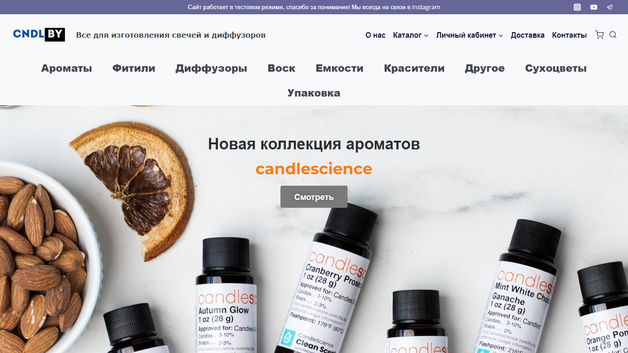Select the Воск category

coord(281,68)
